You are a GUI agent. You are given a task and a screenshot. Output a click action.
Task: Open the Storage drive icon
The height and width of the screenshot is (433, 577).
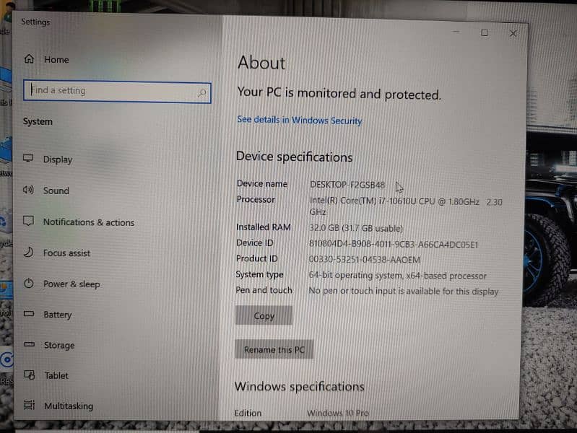(x=29, y=344)
